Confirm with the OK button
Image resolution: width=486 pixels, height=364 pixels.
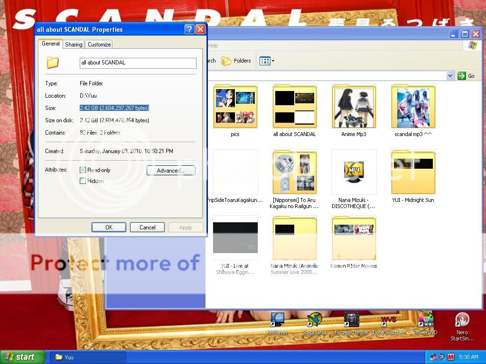(109, 227)
